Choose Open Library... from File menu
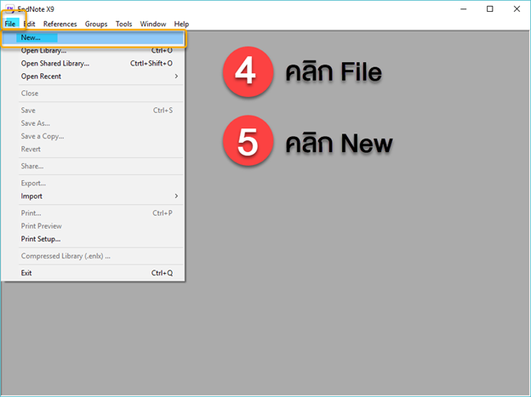This screenshot has width=531, height=397. (44, 50)
